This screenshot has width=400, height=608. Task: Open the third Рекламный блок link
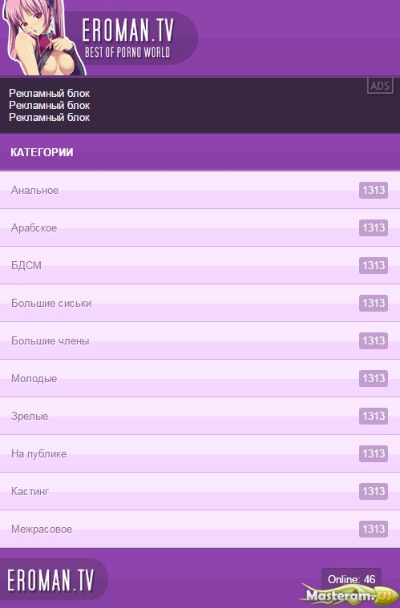(49, 118)
